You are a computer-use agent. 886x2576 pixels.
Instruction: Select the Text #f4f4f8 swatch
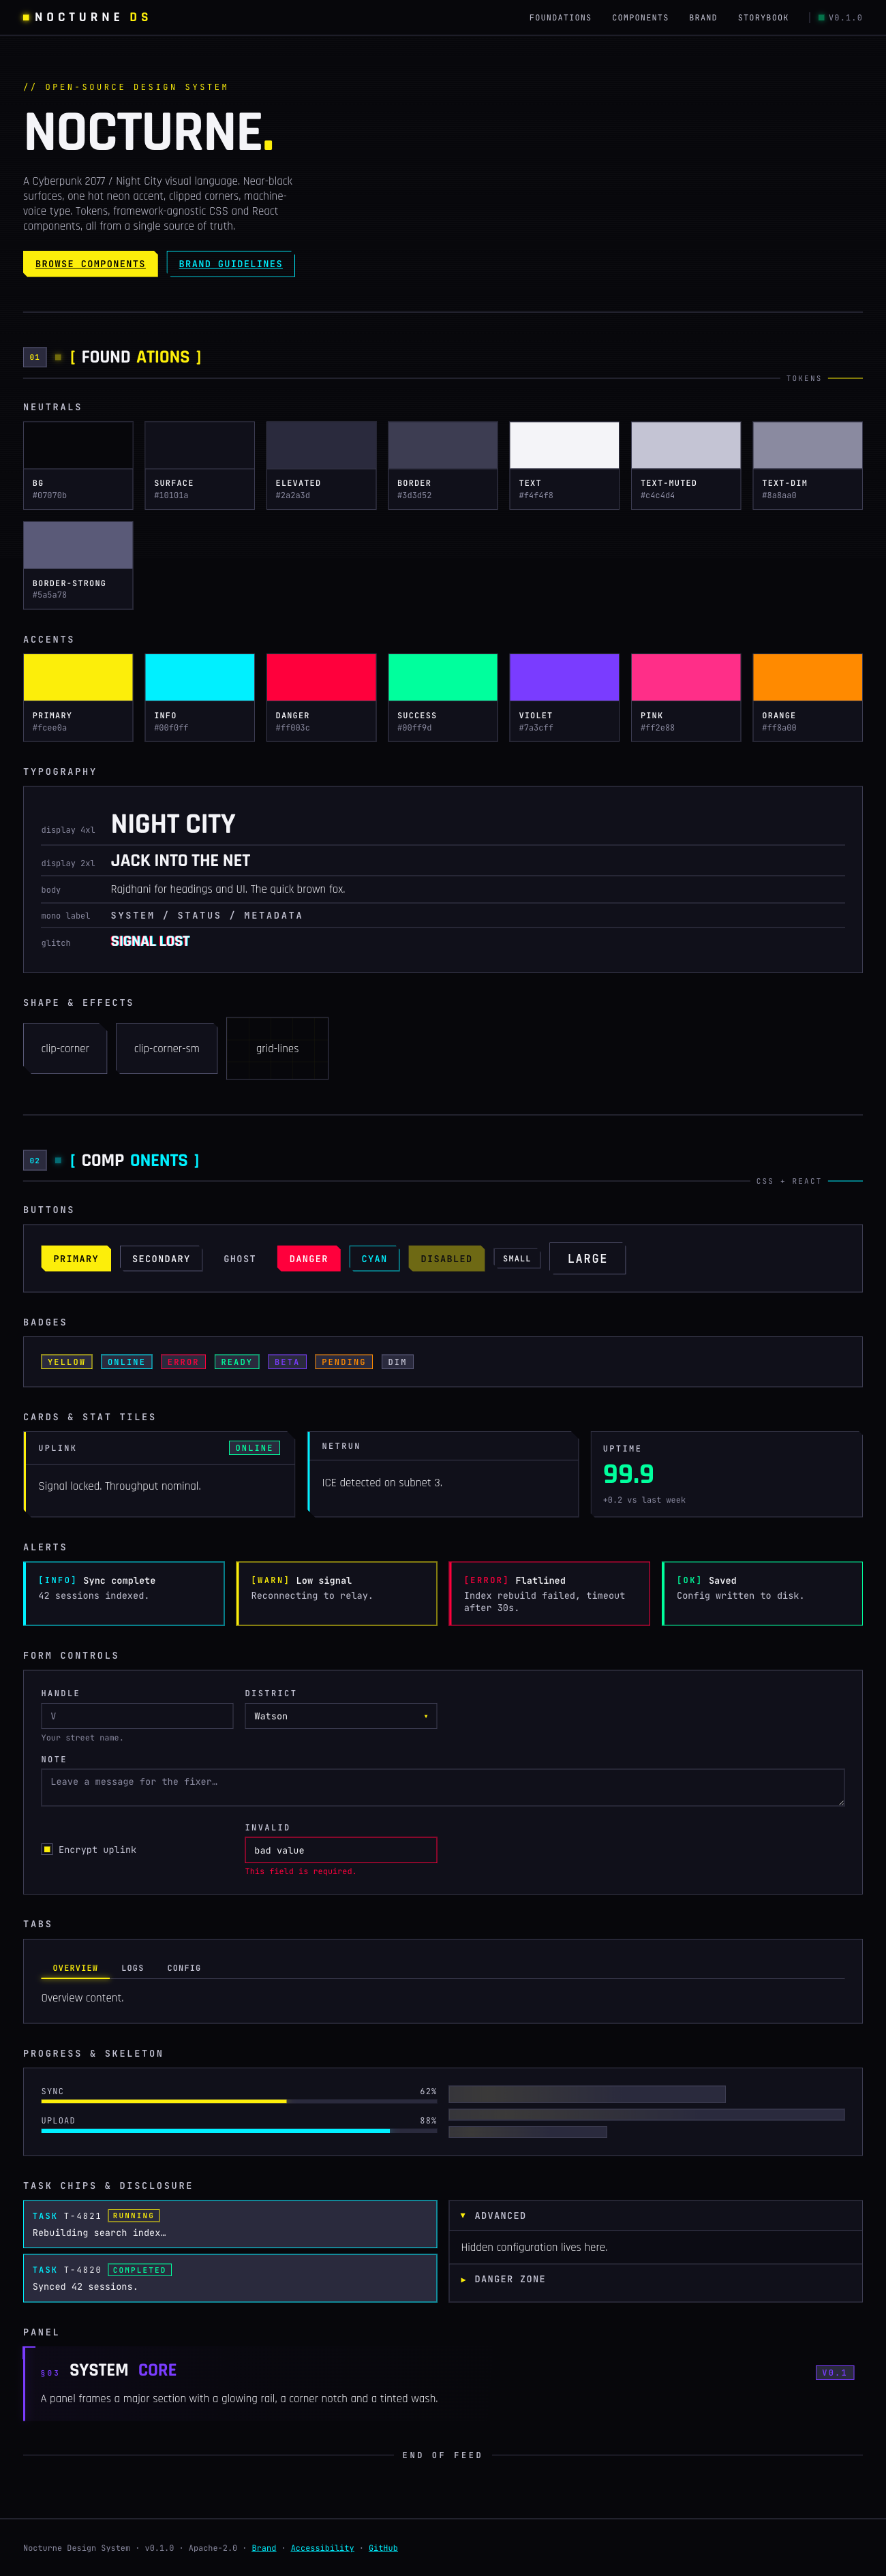click(x=564, y=465)
